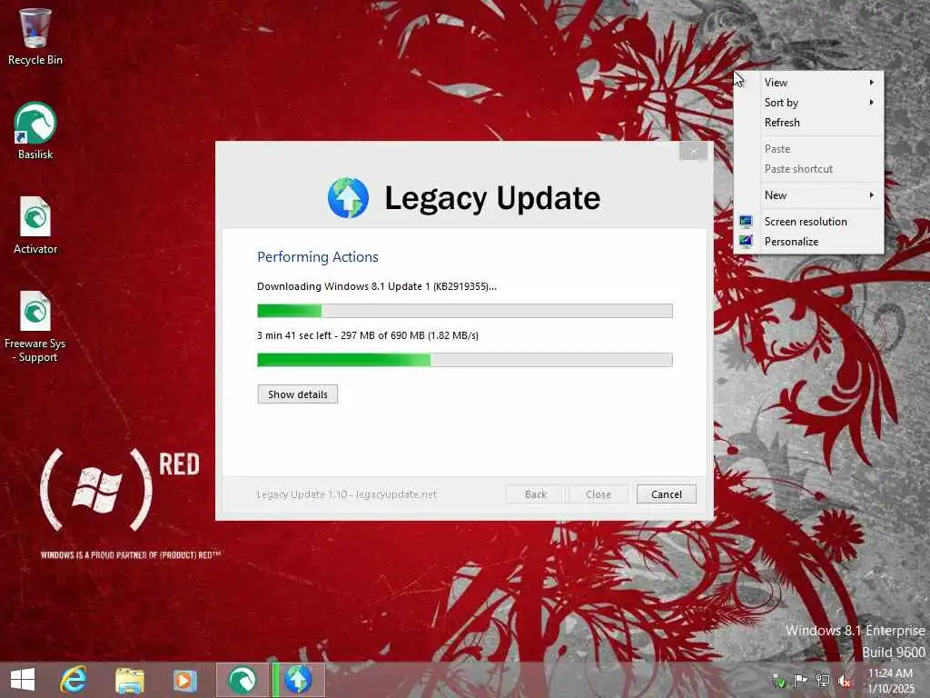Select the Activator desktop file
Image resolution: width=930 pixels, height=698 pixels.
click(x=35, y=225)
